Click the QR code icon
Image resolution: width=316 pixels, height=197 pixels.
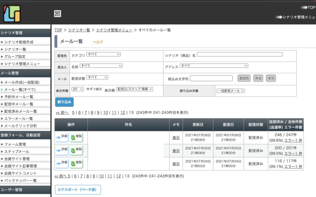[x=57, y=14]
